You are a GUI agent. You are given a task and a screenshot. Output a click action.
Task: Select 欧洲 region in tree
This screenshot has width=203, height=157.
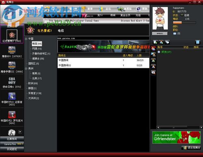(x=33, y=83)
